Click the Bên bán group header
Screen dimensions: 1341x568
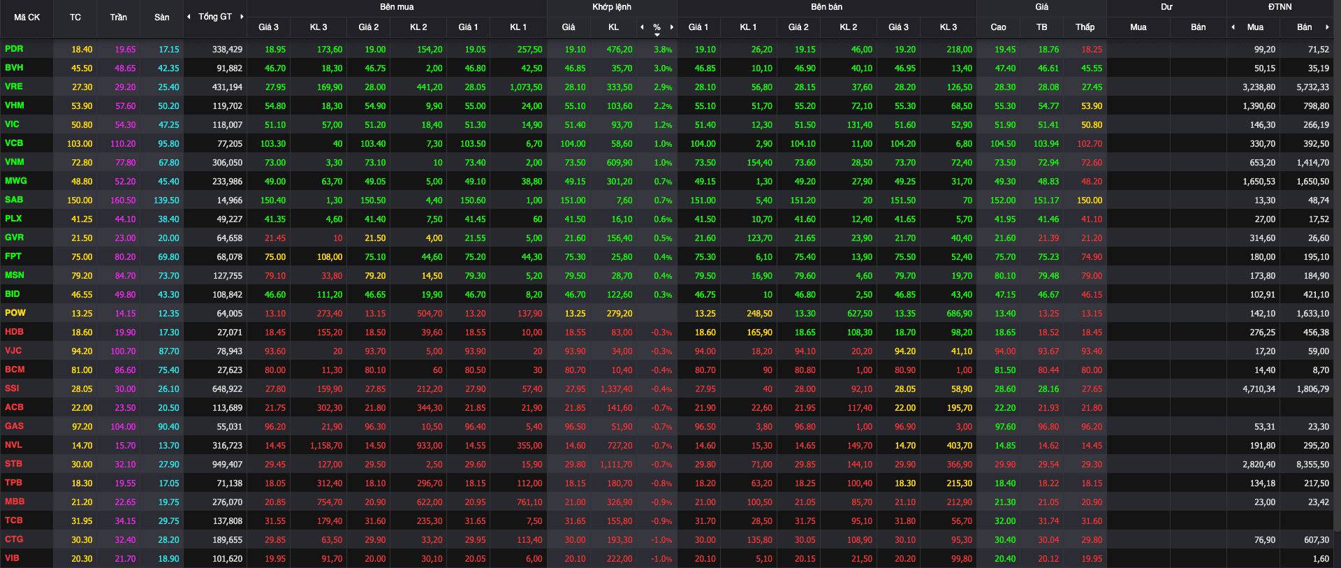[826, 7]
